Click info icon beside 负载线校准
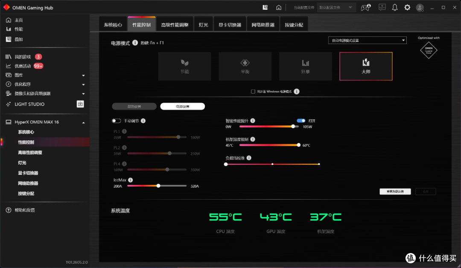The image size is (461, 268). pos(249,158)
